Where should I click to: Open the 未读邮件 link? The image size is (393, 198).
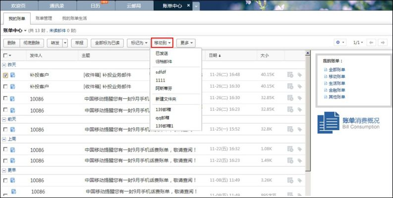[x=57, y=31]
